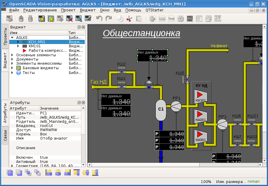The height and width of the screenshot is (186, 268).
Task: Open the Проект menu
Action: 68,10
